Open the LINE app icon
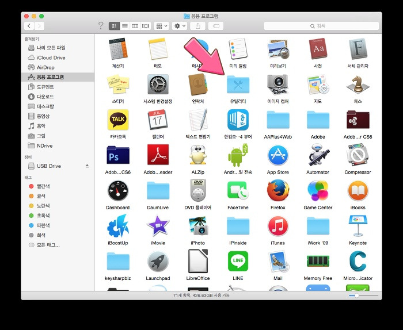The width and height of the screenshot is (403, 330). tap(238, 261)
